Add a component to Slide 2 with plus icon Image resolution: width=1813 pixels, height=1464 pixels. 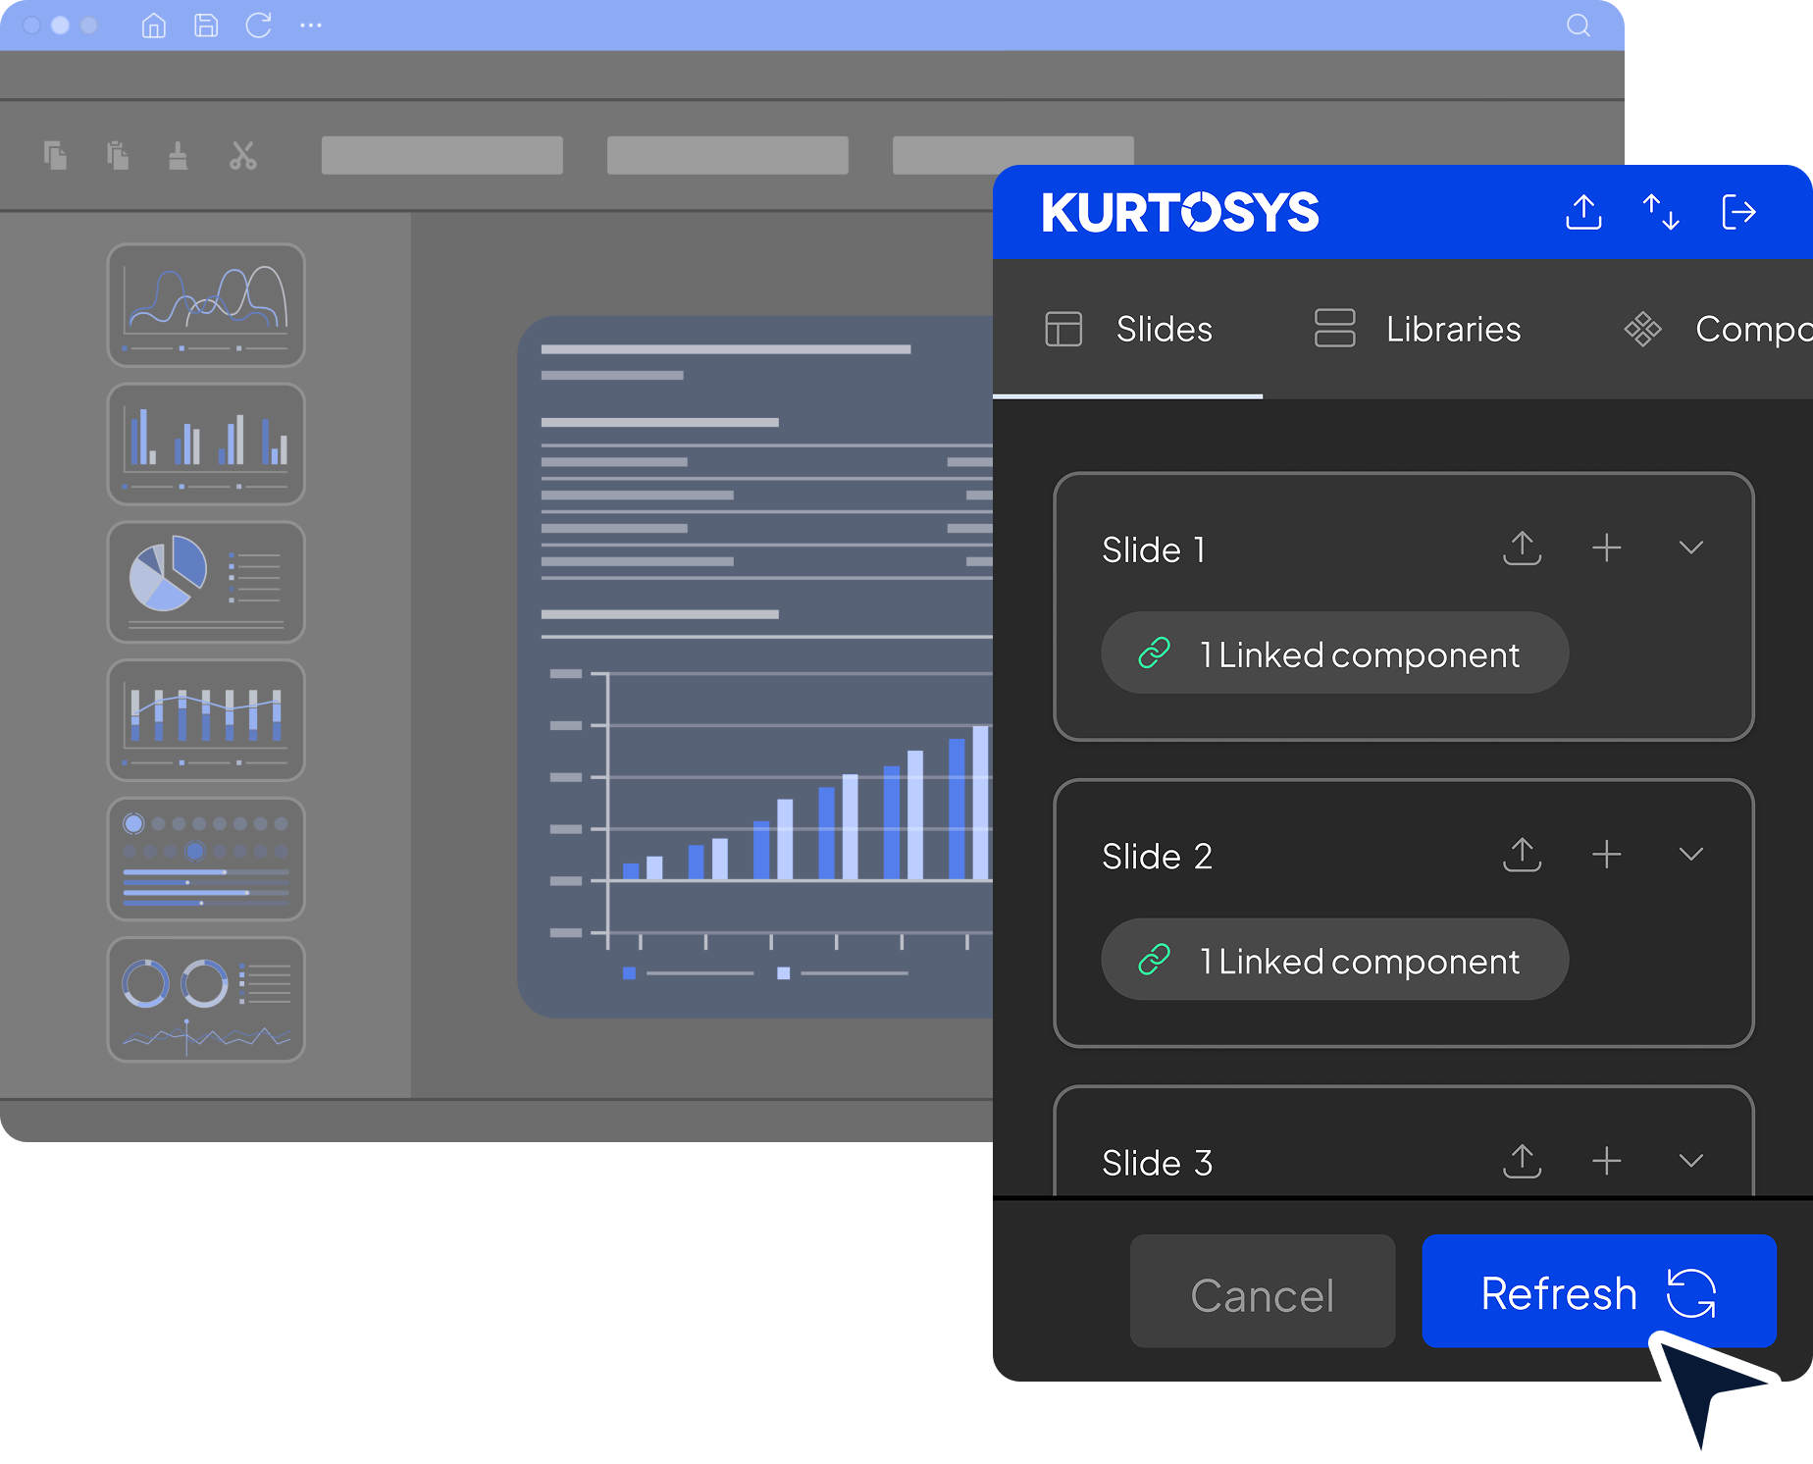[1607, 854]
